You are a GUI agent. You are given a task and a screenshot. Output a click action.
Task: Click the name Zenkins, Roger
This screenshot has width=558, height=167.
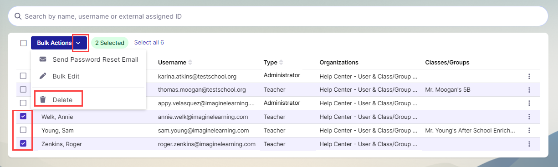(62, 144)
